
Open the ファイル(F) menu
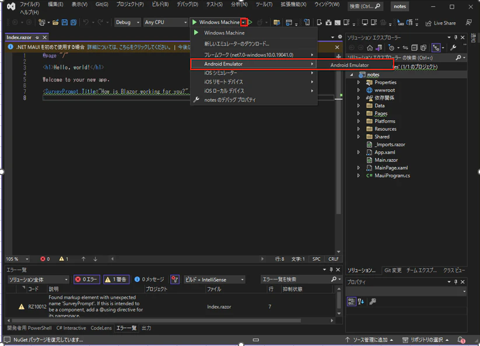tap(30, 4)
